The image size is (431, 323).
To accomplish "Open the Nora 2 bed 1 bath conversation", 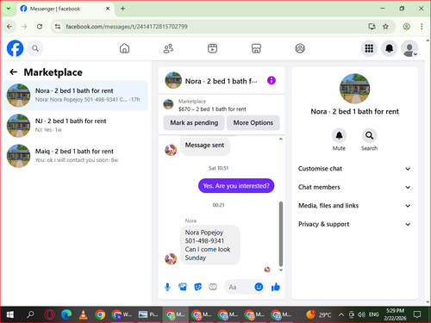I will point(76,96).
